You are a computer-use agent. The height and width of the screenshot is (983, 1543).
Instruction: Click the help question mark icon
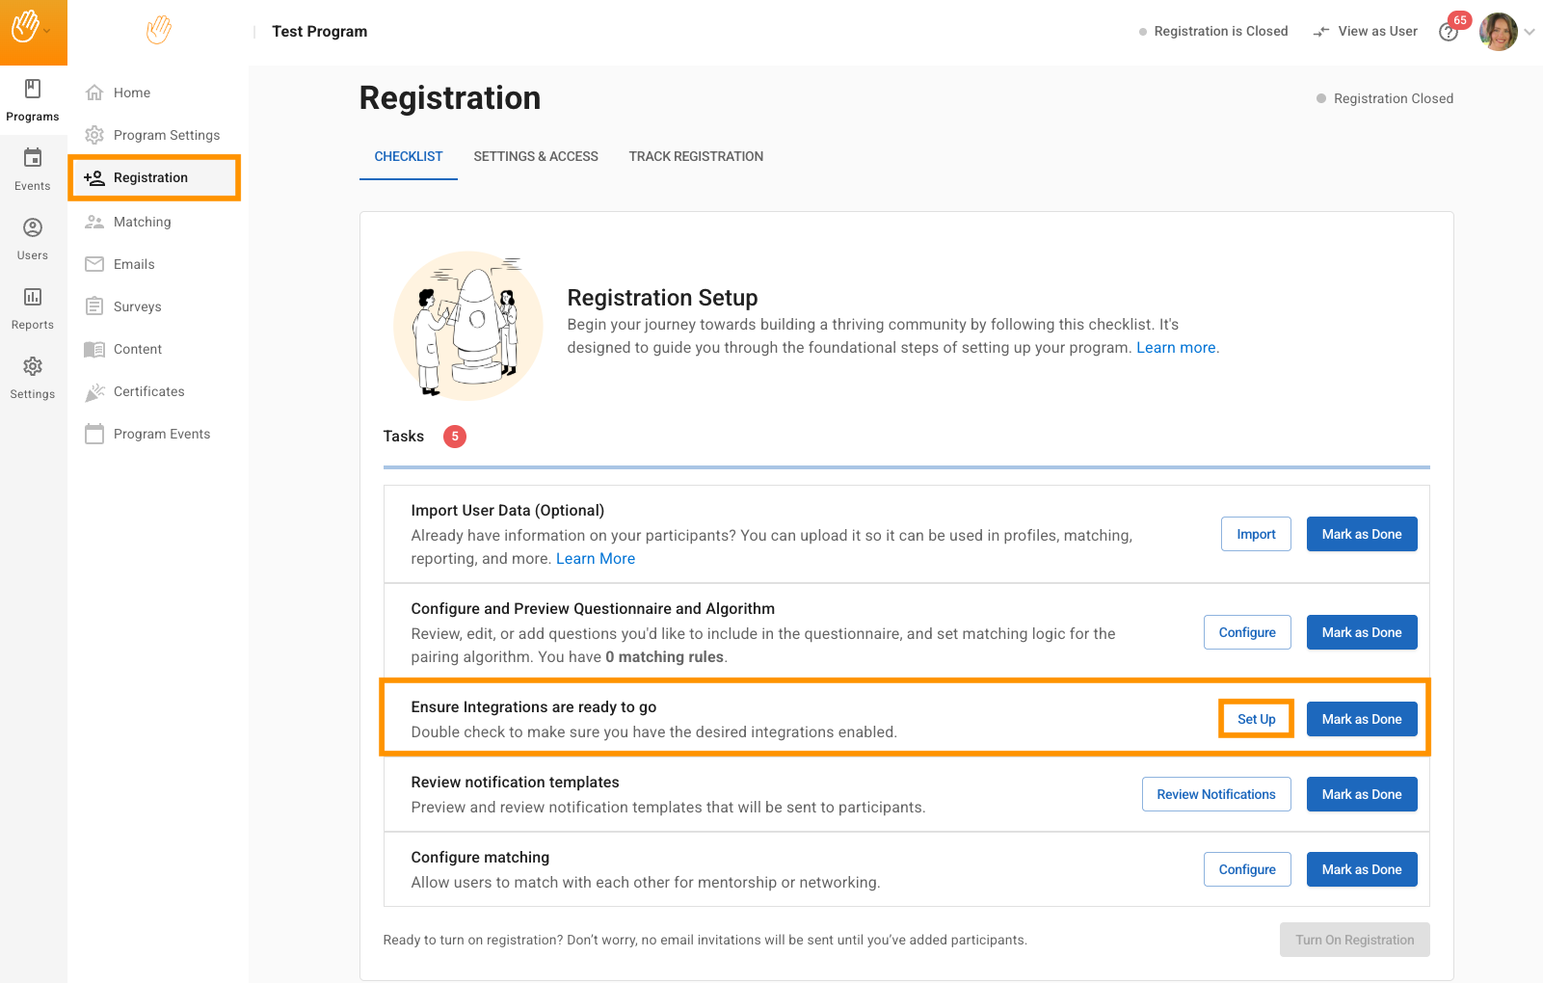point(1448,32)
